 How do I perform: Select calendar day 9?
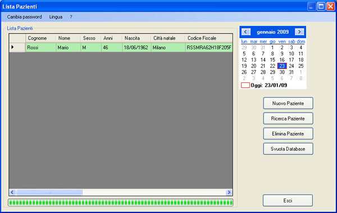coord(282,54)
